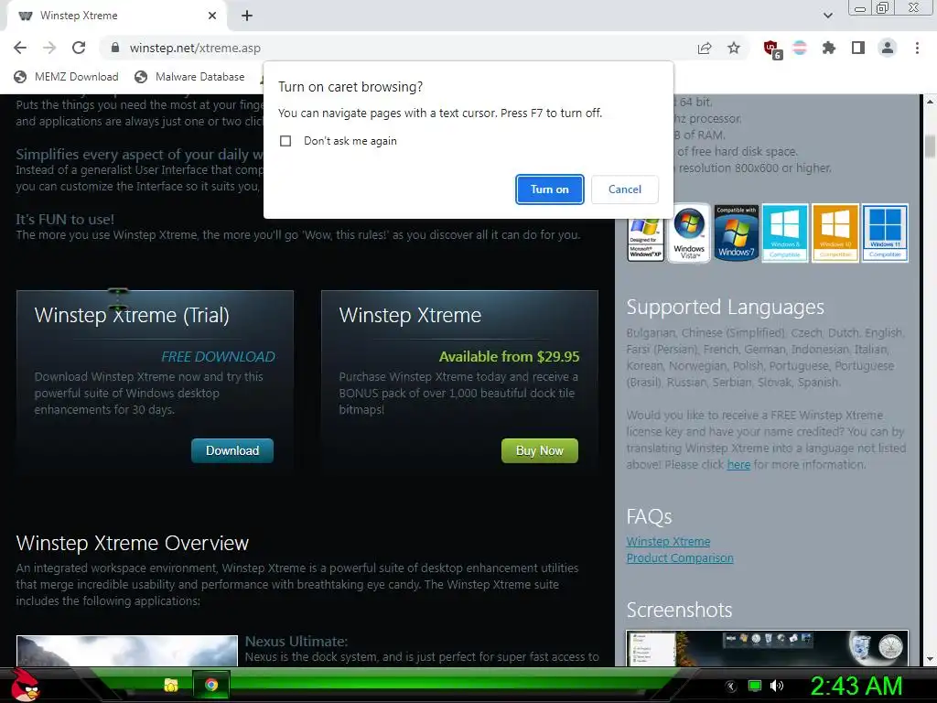This screenshot has width=937, height=703.
Task: Click the 2:43 AM clock
Action: 856,686
